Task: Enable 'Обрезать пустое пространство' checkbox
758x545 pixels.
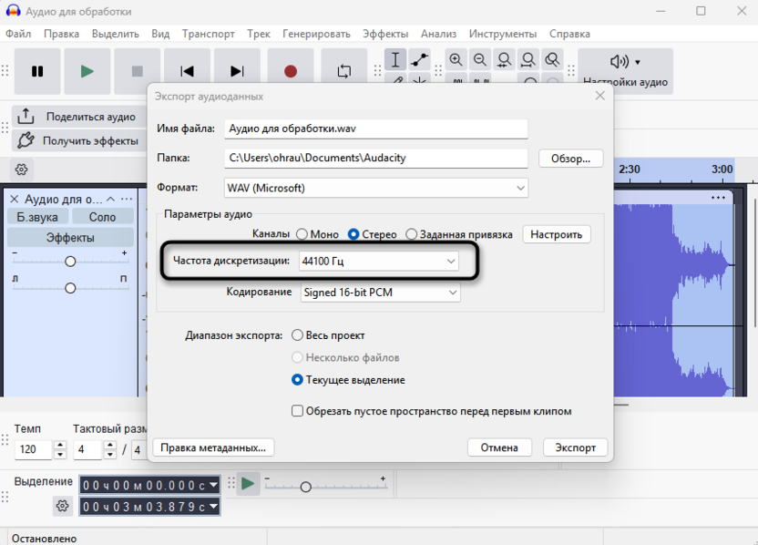Action: [x=297, y=411]
